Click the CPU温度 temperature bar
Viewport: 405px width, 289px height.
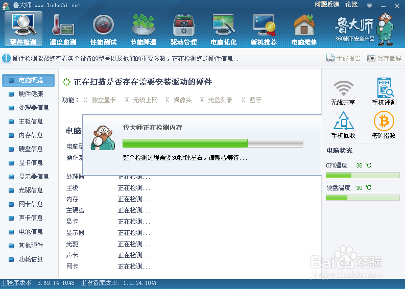click(x=363, y=175)
